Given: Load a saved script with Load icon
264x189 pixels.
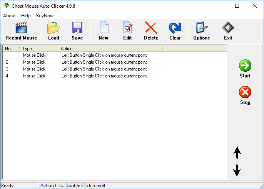Looking at the screenshot, I should click(x=53, y=28).
